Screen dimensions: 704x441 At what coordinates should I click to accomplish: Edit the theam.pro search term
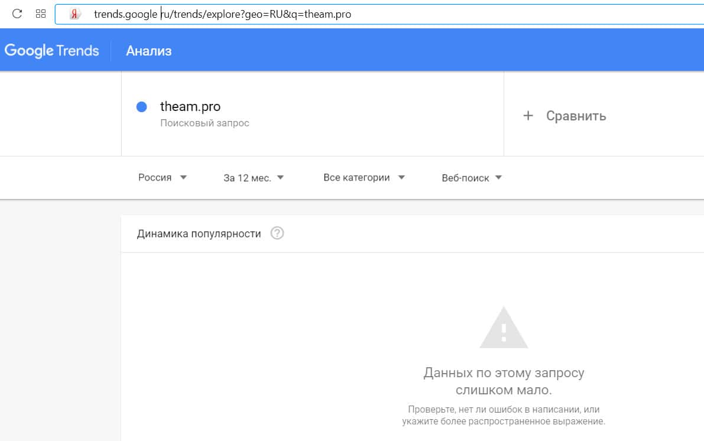[190, 107]
